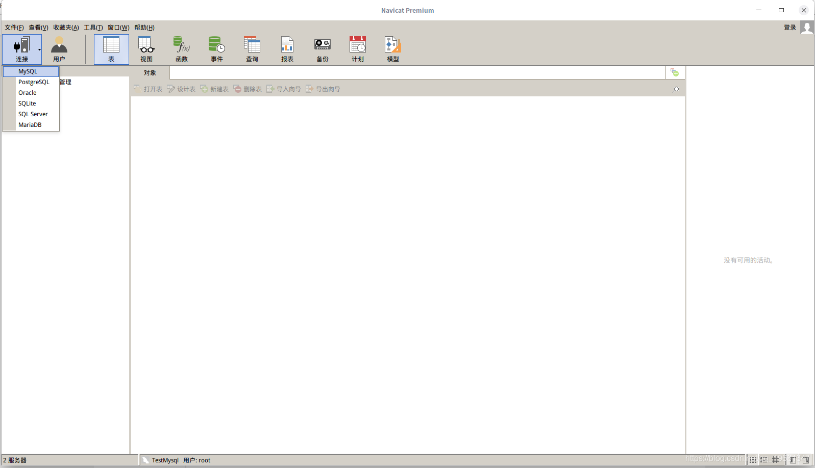This screenshot has height=468, width=815.
Task: Switch to the 对象 tab
Action: (x=150, y=73)
